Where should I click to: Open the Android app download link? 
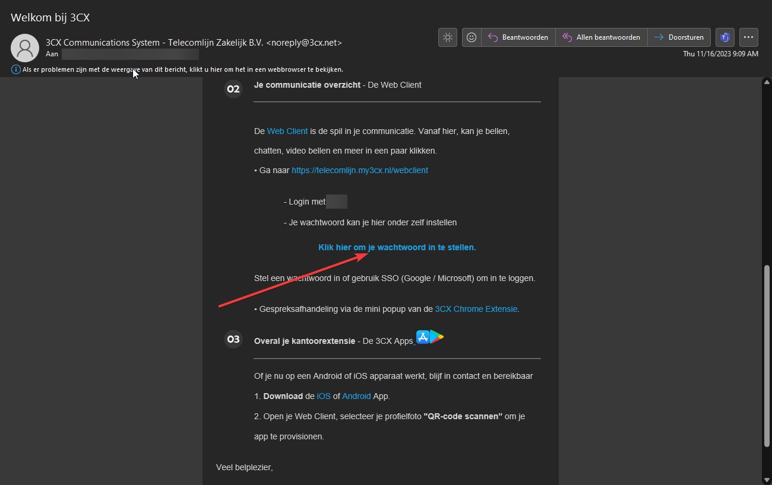tap(356, 396)
